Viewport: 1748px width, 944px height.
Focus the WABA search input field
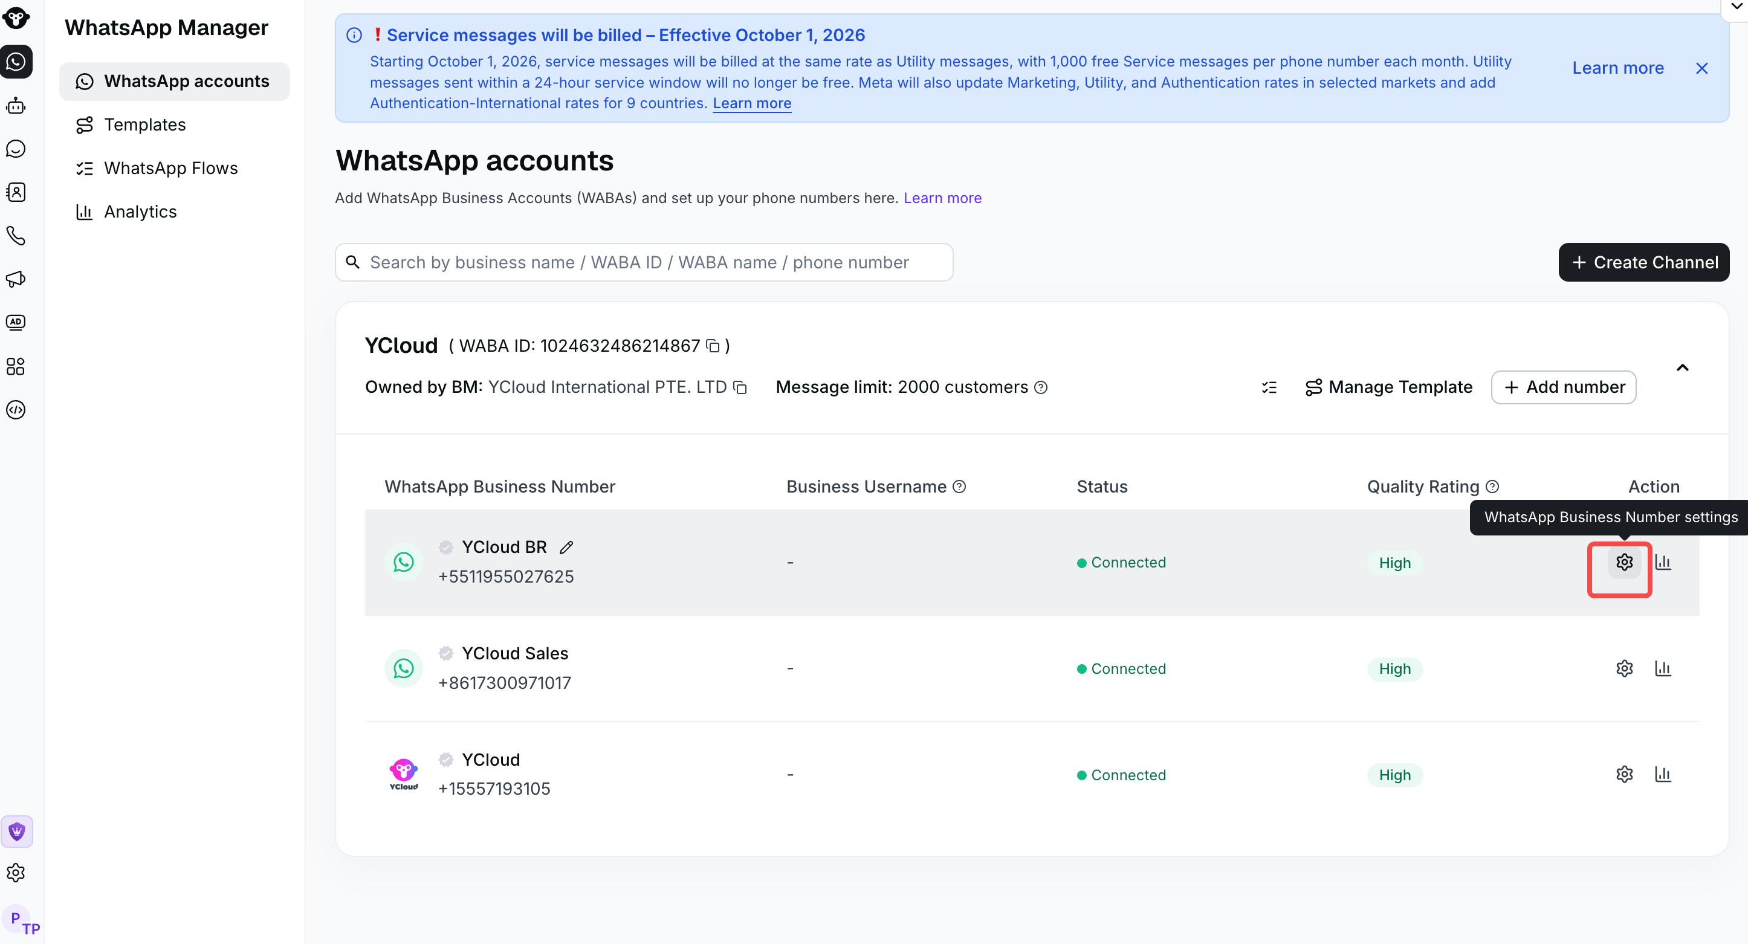click(644, 263)
